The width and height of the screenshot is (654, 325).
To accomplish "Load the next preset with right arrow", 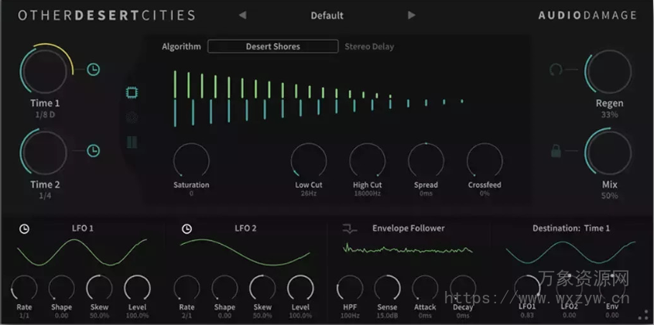I will tap(412, 15).
